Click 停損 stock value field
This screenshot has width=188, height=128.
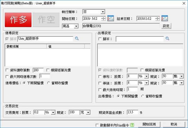(x=132, y=83)
